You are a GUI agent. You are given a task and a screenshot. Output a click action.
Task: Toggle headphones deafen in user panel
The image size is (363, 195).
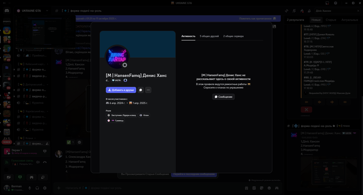[37, 188]
